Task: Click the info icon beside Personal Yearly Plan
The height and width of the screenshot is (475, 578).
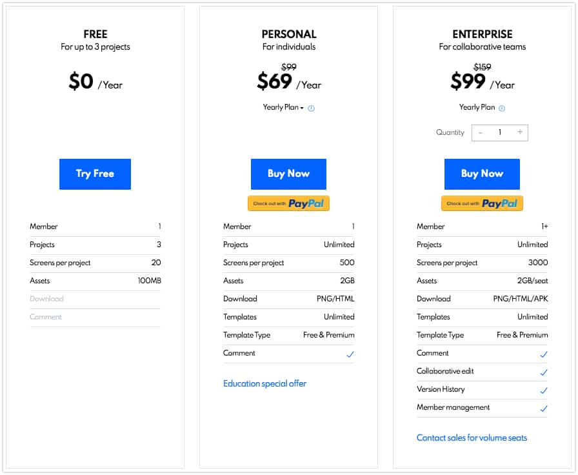Action: pyautogui.click(x=311, y=108)
